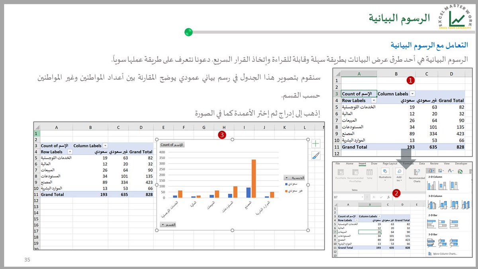Image resolution: width=478 pixels, height=269 pixels.
Task: Open the Column Labels filter in the top-right table
Action: tap(412, 94)
